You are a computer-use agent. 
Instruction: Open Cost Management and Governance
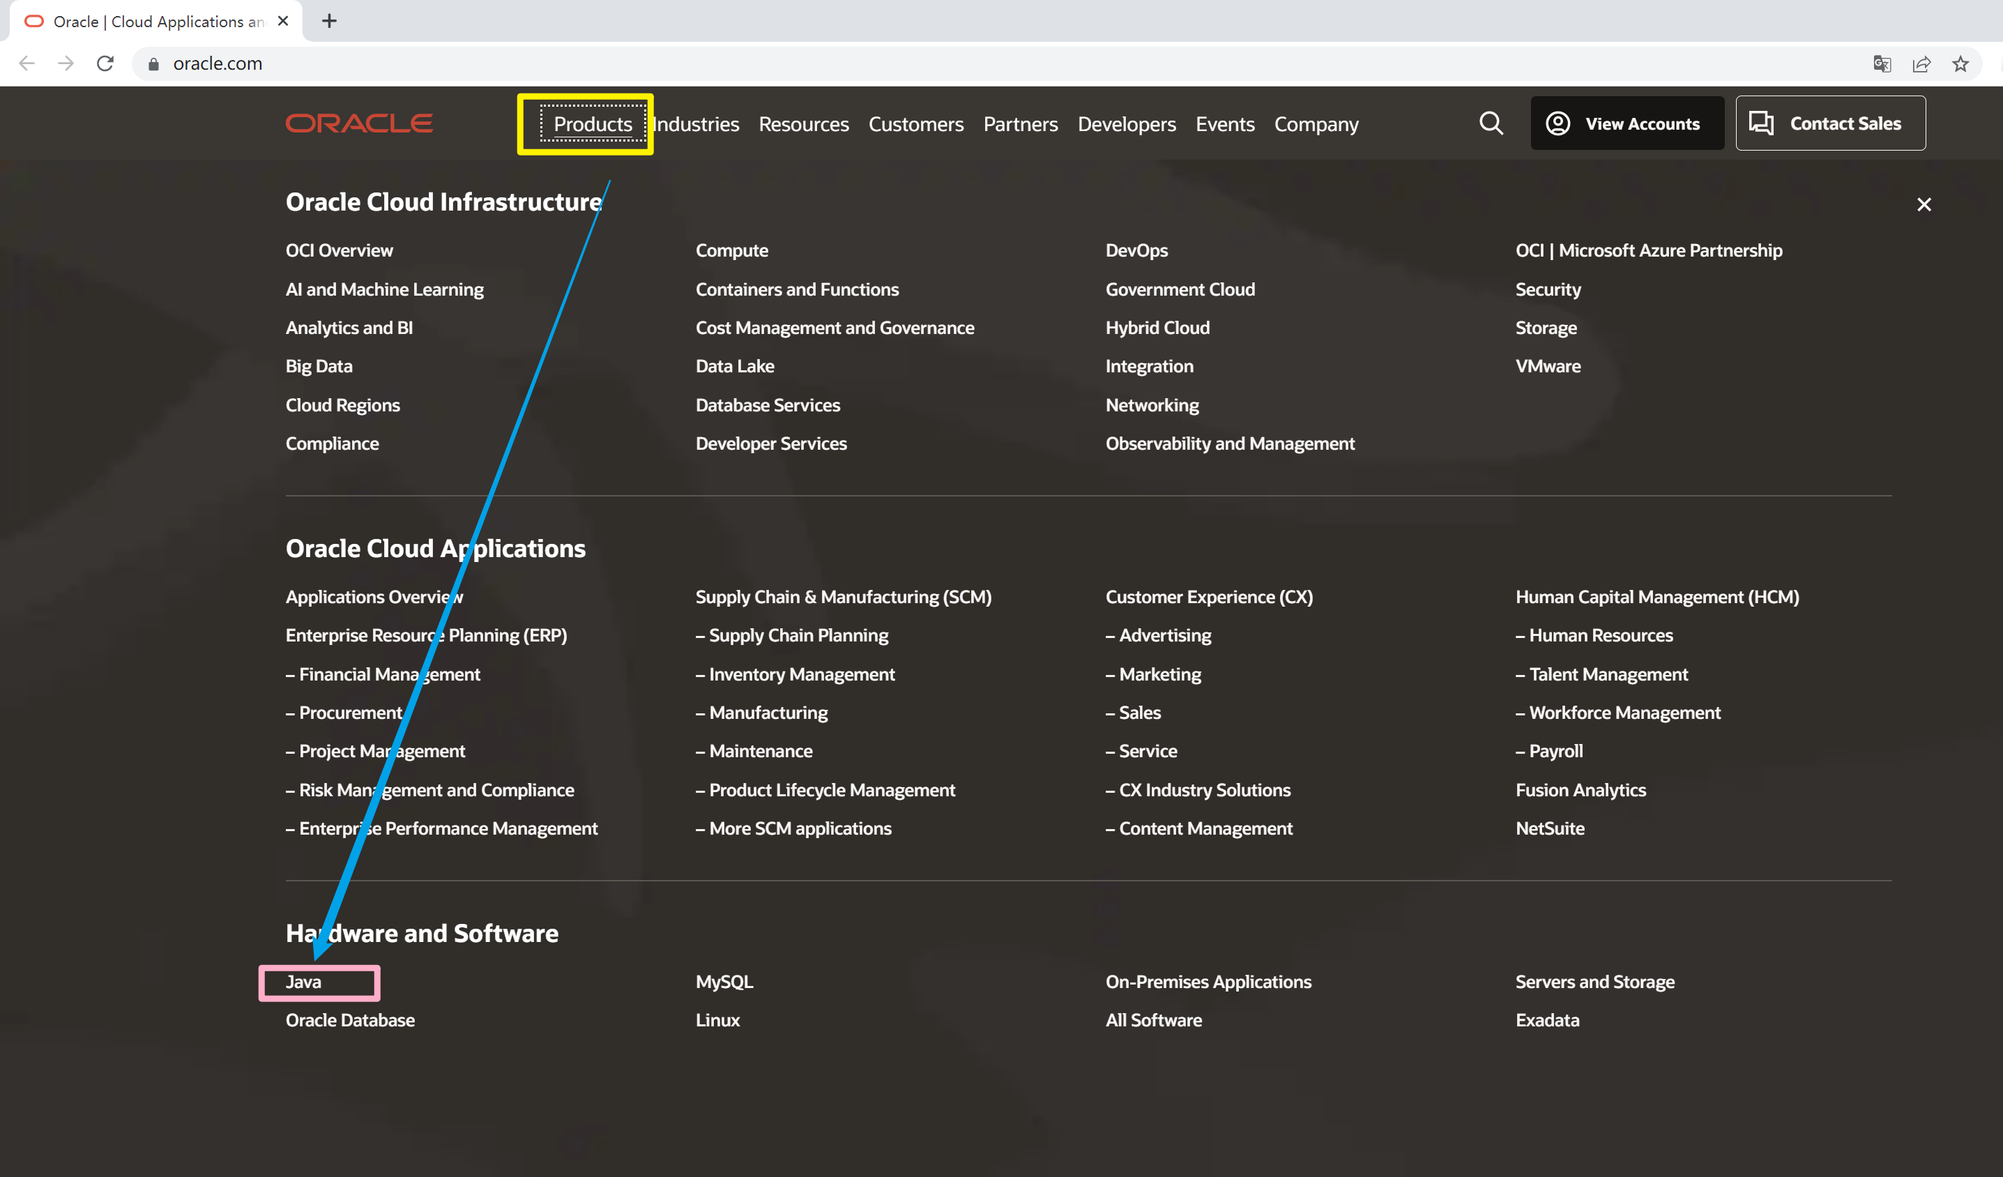click(835, 328)
